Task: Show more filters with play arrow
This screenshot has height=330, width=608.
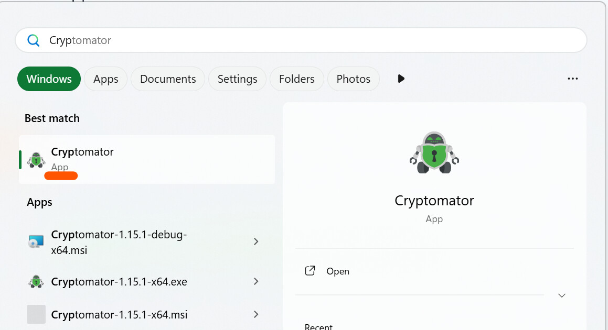Action: point(401,79)
